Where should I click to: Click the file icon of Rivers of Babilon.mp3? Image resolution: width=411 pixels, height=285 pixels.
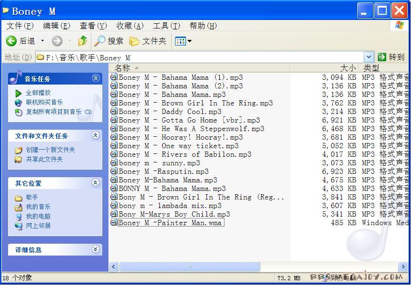coord(114,154)
